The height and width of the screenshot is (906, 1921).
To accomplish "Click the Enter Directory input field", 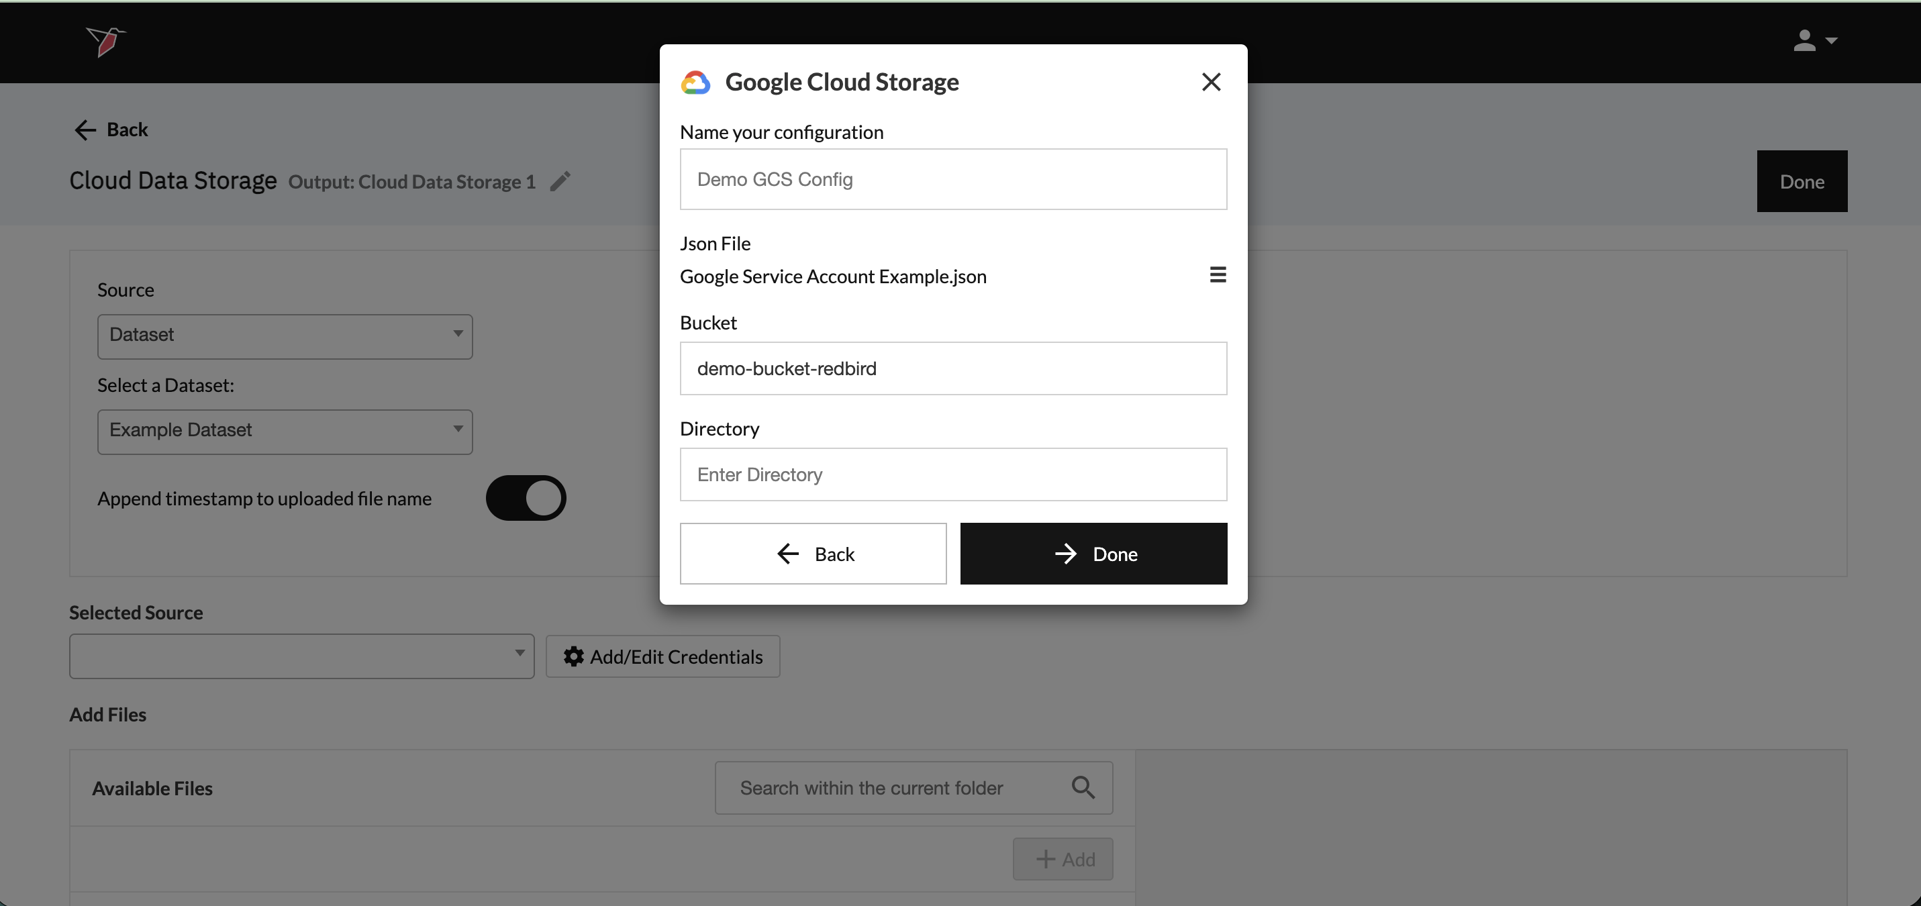I will tap(952, 474).
